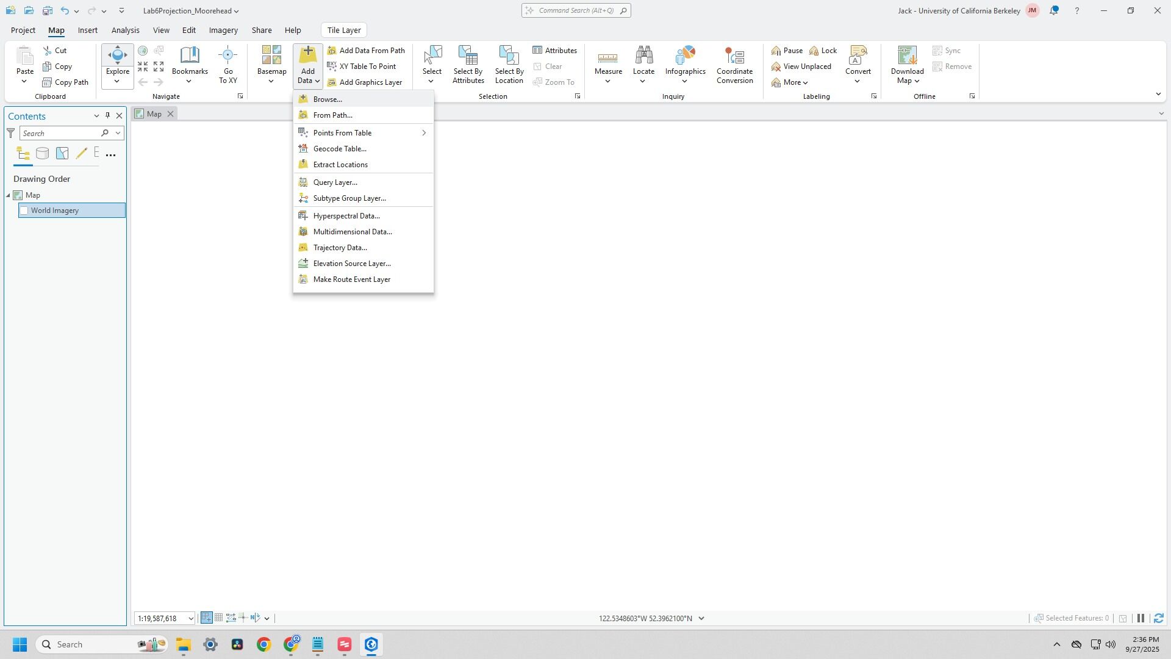Screen dimensions: 1171x659
Task: Switch to the Analysis ribbon tab
Action: click(125, 30)
